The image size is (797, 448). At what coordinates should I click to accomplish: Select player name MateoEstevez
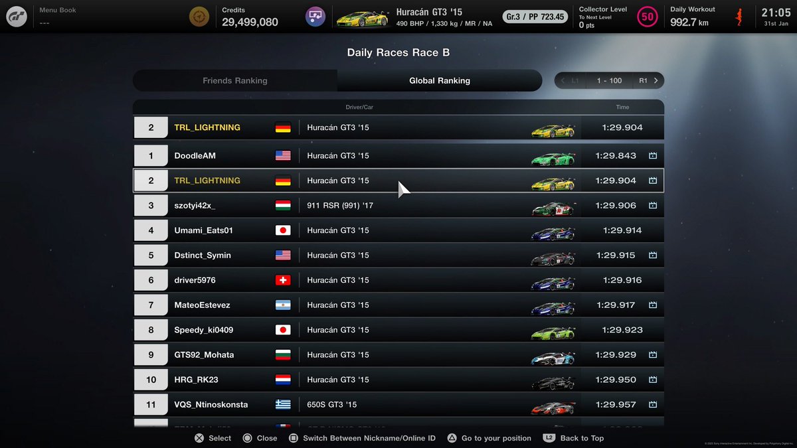202,305
